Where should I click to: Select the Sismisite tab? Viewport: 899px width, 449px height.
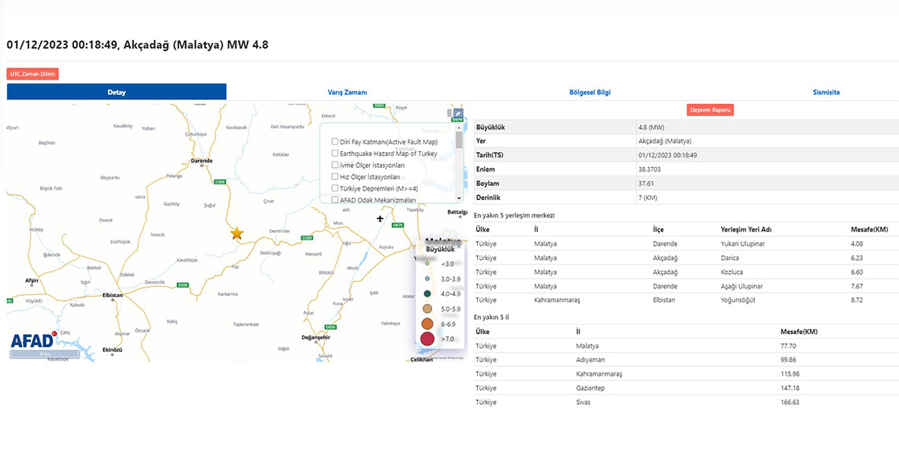tap(826, 92)
